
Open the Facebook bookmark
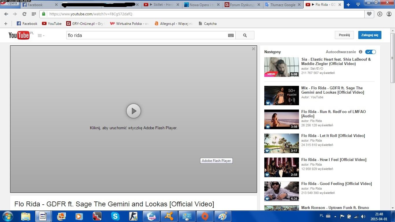click(27, 24)
